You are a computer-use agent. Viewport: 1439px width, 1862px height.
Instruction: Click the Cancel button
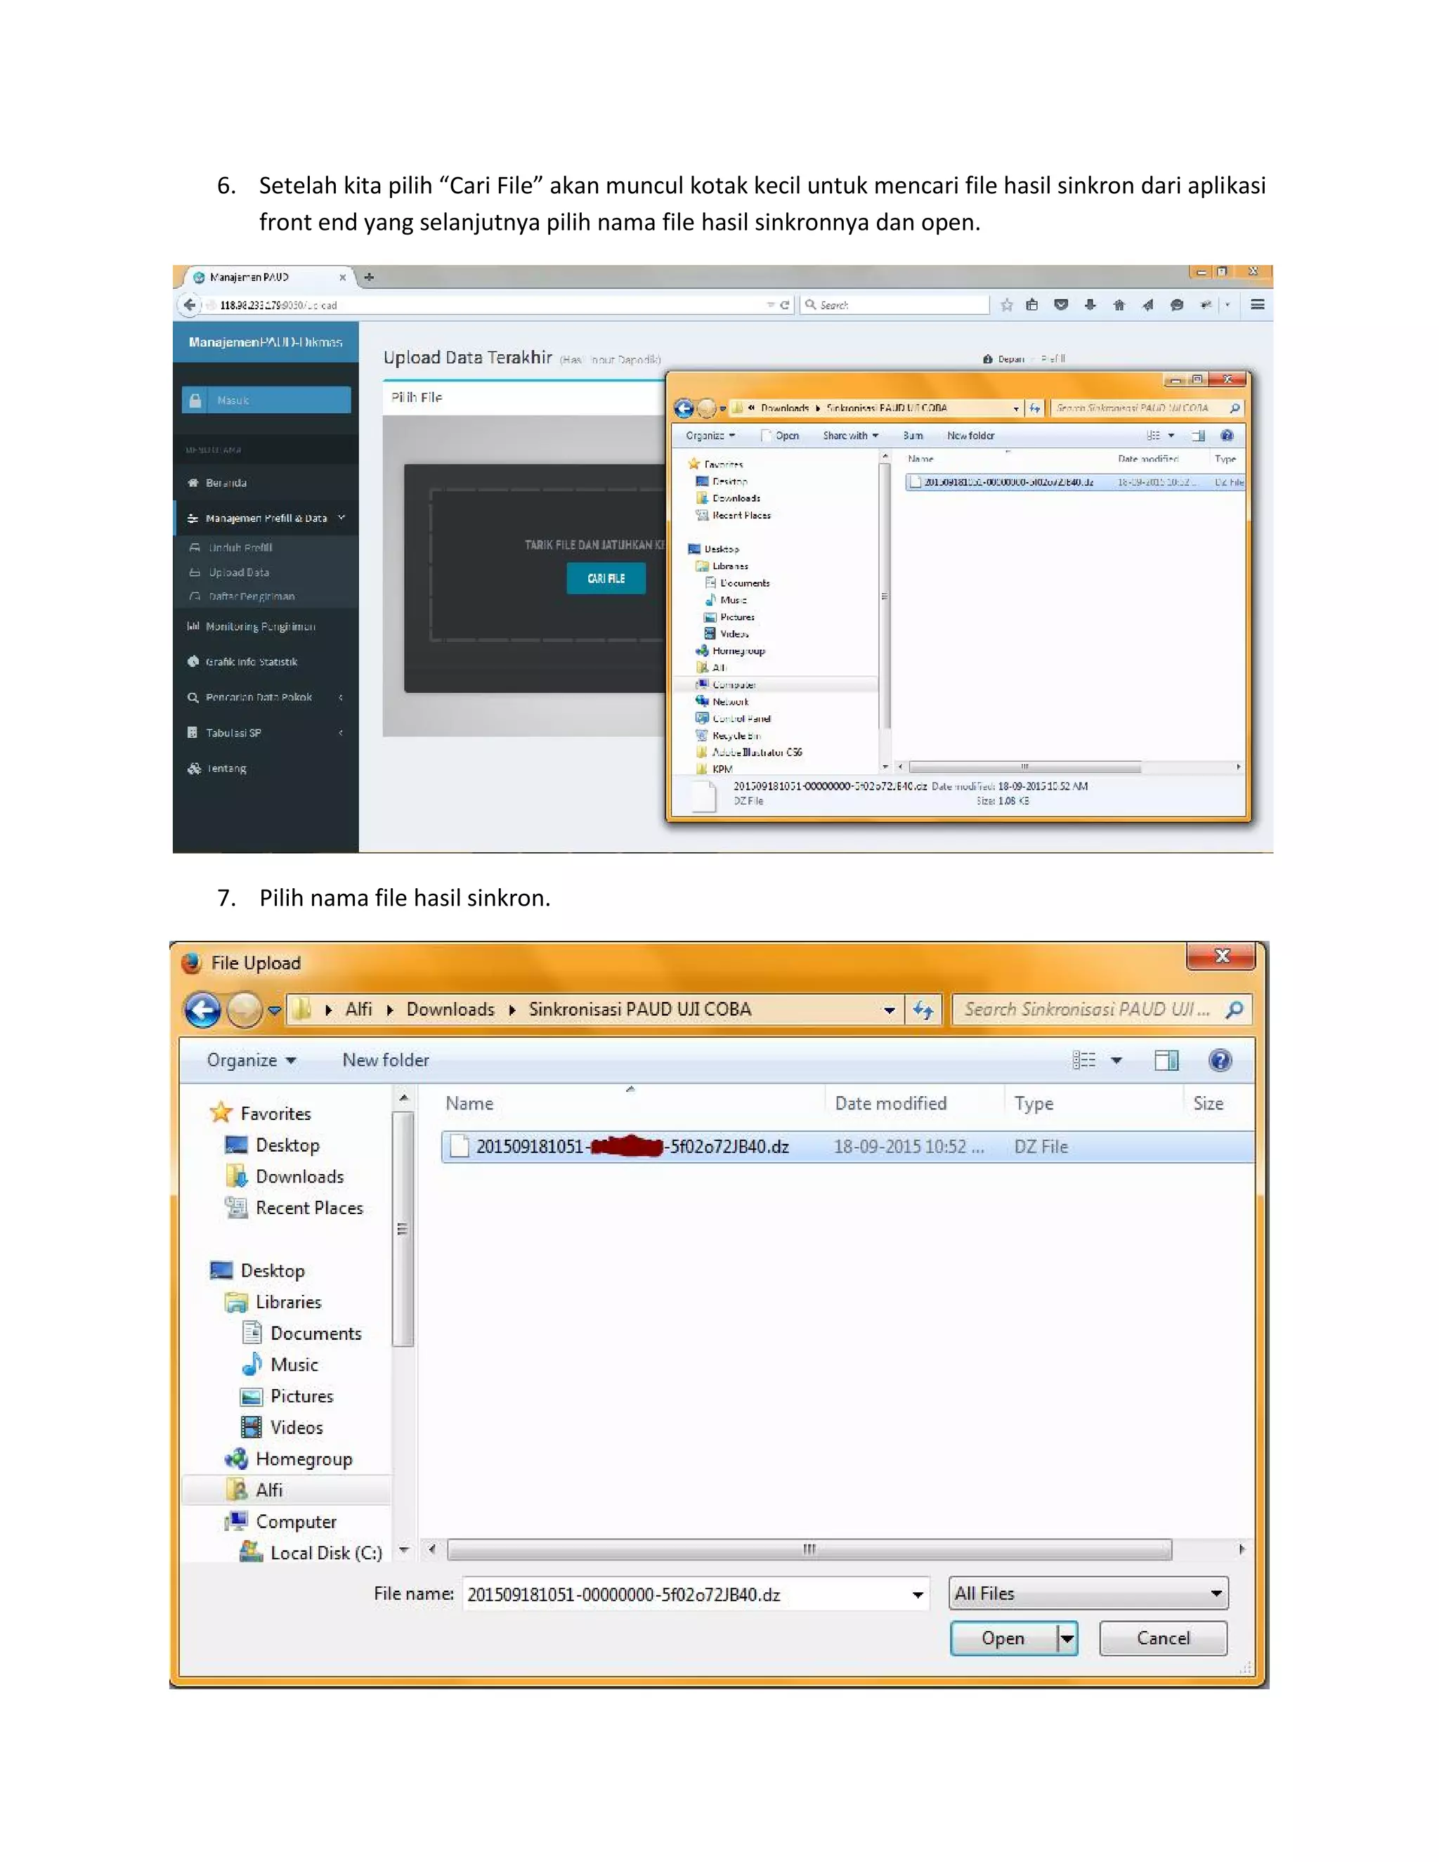click(x=1163, y=1638)
